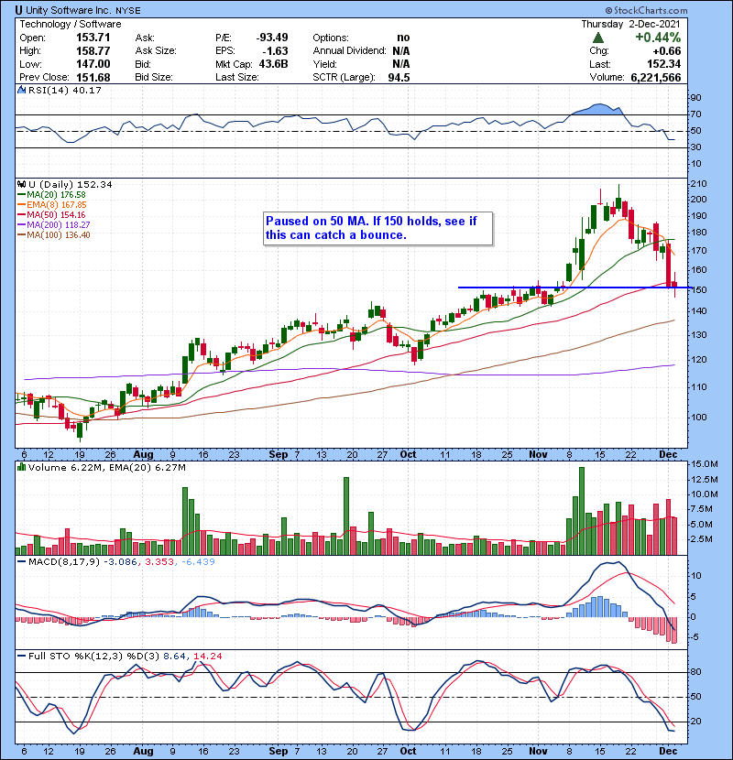
Task: Click the Dec label on the bottom axis
Action: (x=668, y=751)
